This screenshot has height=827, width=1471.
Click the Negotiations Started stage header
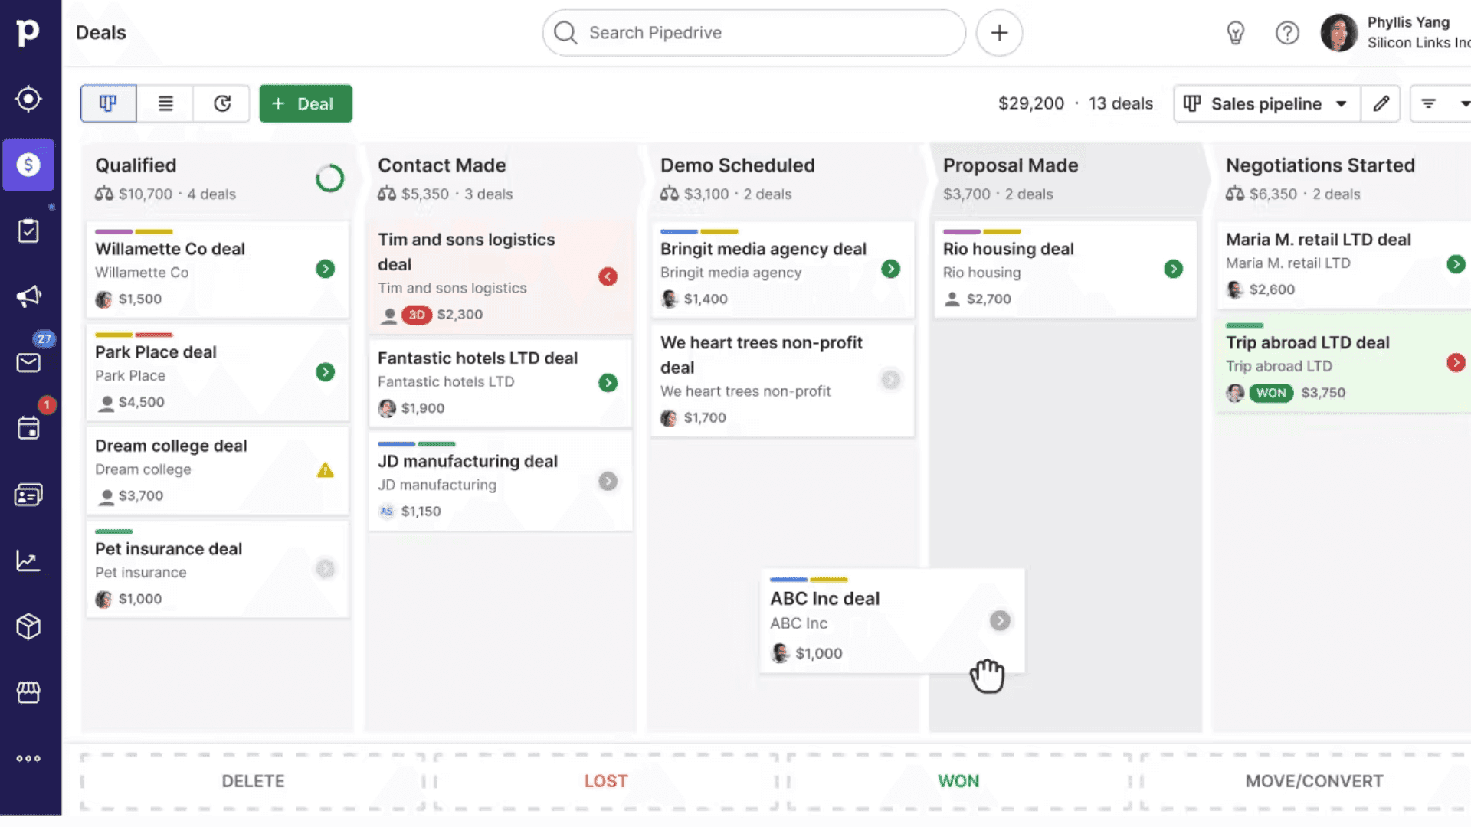(x=1320, y=165)
